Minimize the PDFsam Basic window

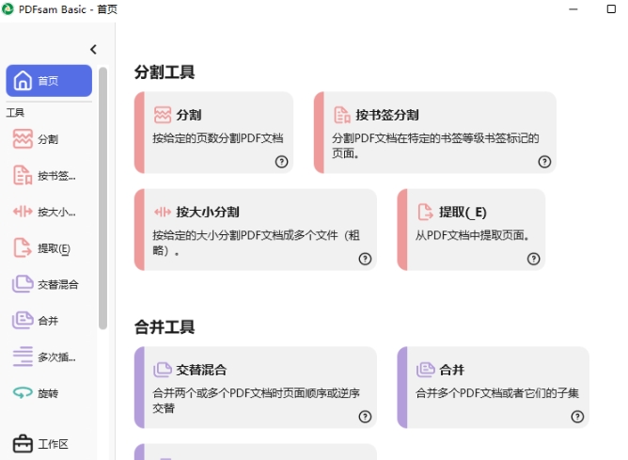coord(573,8)
